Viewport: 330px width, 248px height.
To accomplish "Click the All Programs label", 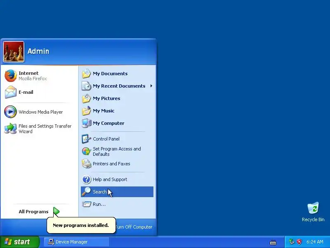I will (x=33, y=212).
